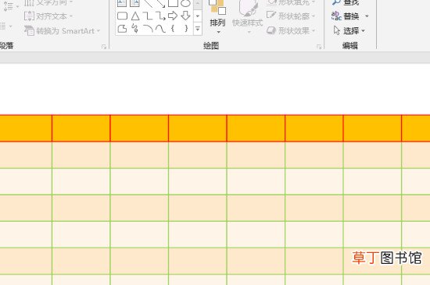
Task: Open 形状轮廓 shape outline options
Action: click(291, 16)
